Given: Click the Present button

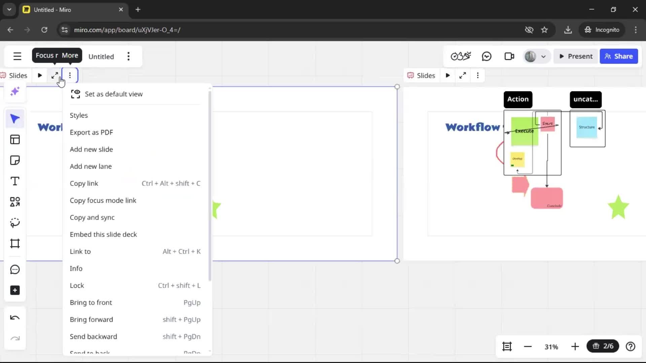Looking at the screenshot, I should [x=576, y=56].
